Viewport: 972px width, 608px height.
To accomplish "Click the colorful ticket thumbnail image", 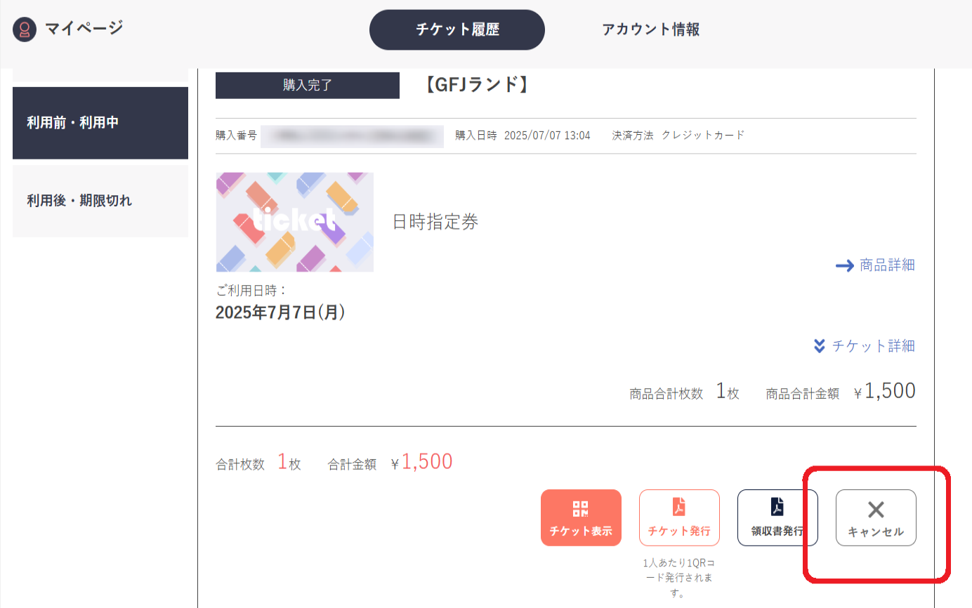I will tap(295, 222).
